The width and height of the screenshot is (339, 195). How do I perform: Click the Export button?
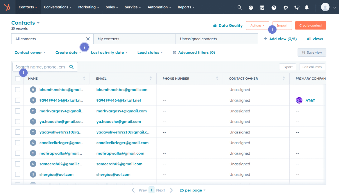coord(287,67)
